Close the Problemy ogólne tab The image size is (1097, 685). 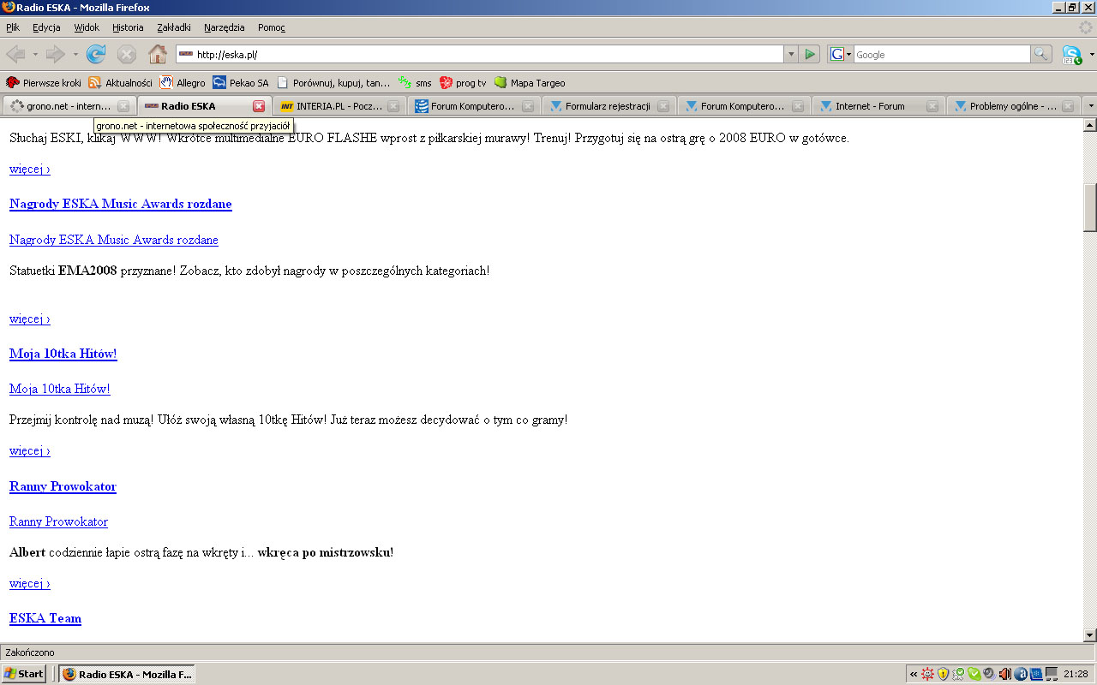1068,106
